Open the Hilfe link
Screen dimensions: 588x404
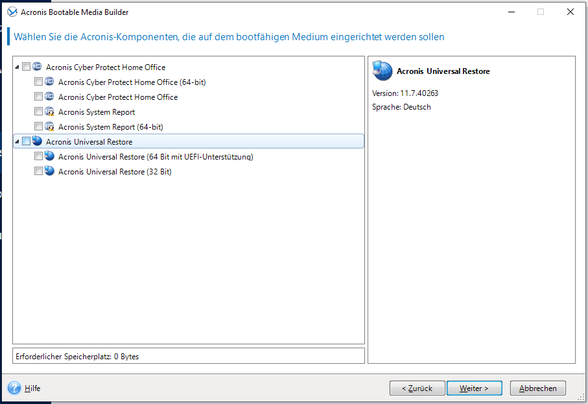(32, 388)
